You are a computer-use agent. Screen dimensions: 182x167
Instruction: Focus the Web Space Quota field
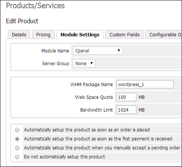126,97
